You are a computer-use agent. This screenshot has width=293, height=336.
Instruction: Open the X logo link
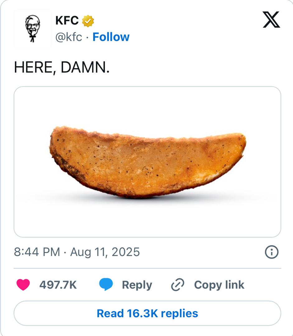(271, 21)
